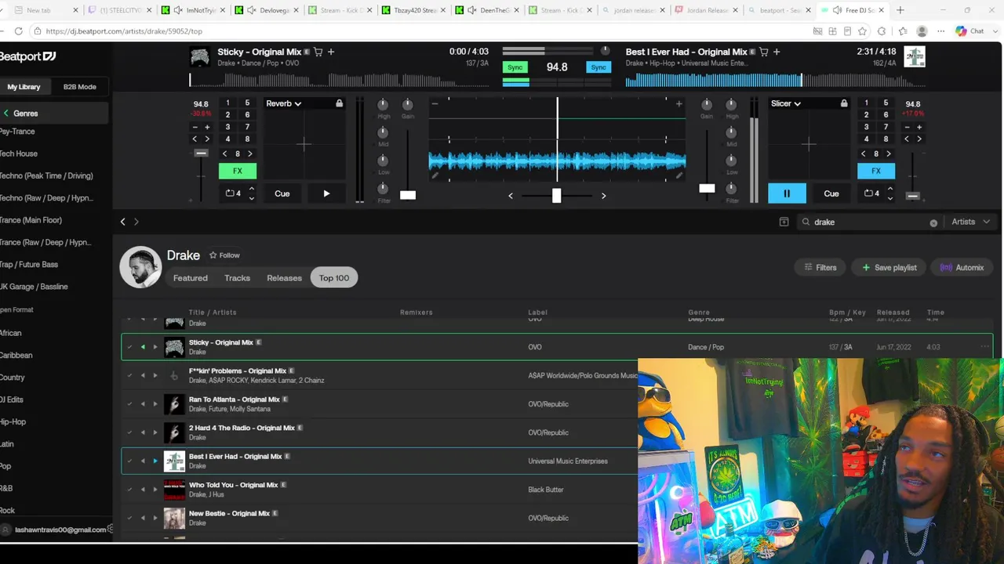Click left deck loop icon showing 4
Screen dimensions: 1004x564
pyautogui.click(x=233, y=193)
